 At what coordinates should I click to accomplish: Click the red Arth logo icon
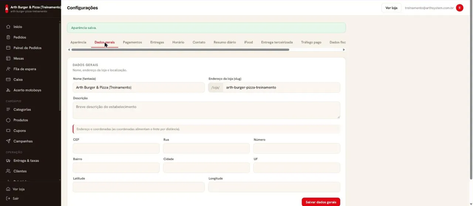pos(7,9)
